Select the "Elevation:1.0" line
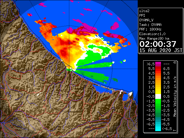This screenshot has height=138, width=184. tap(152, 34)
